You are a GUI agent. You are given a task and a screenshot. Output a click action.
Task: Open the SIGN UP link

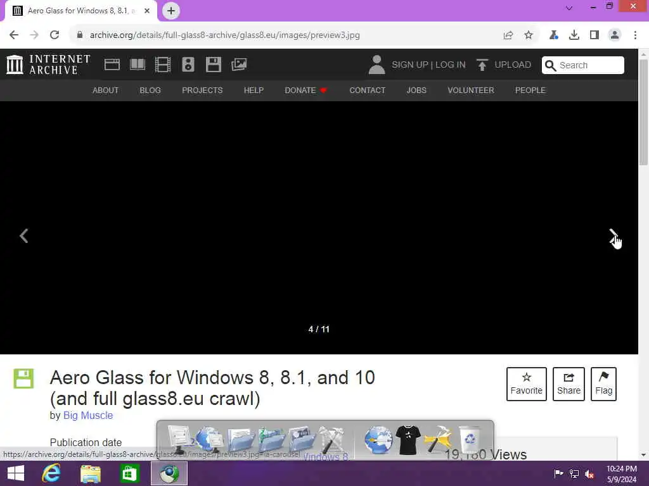click(x=410, y=65)
